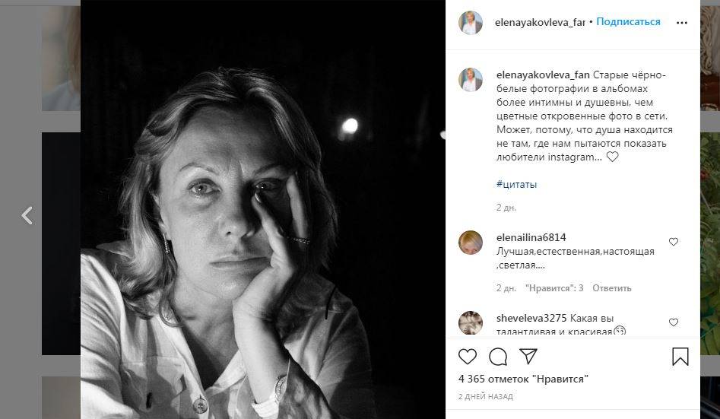The width and height of the screenshot is (720, 419).
Task: Open the #цитаты hashtag link
Action: (x=516, y=184)
